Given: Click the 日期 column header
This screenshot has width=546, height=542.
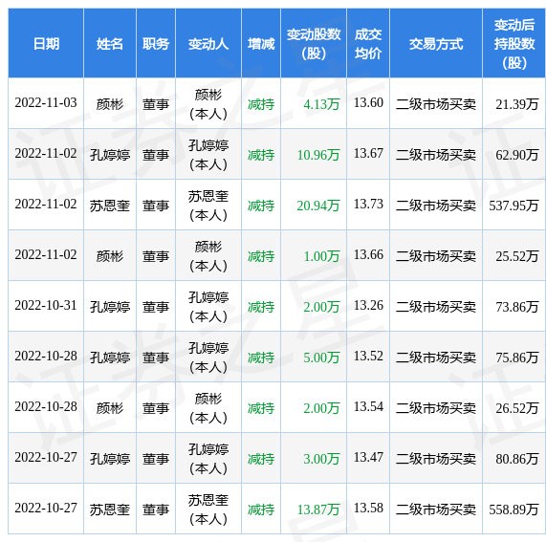Looking at the screenshot, I should 46,44.
